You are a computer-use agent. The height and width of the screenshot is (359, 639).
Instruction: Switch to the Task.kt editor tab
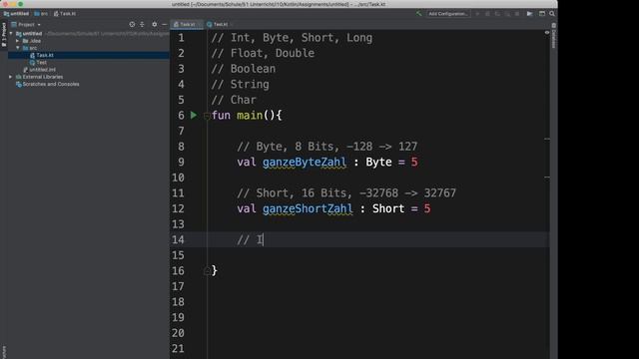[x=186, y=24]
